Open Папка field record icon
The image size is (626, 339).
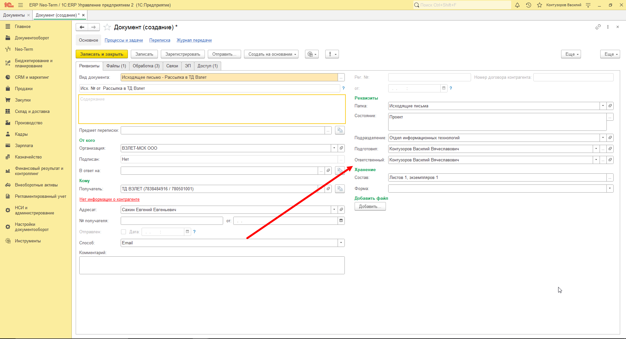click(610, 106)
